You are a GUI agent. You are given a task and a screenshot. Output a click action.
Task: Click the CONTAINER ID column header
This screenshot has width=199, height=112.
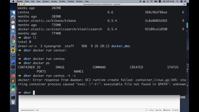point(29,67)
